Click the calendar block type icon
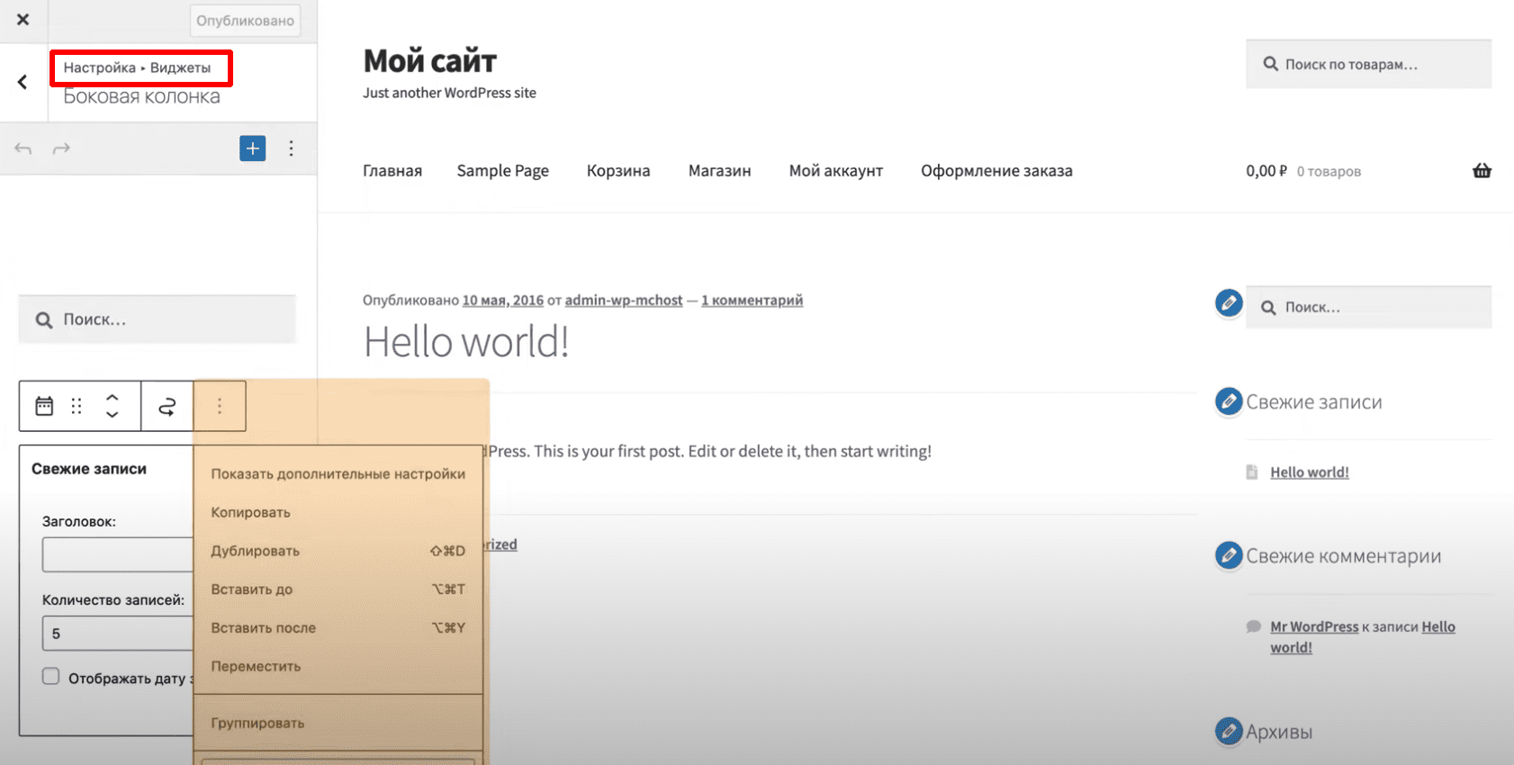This screenshot has width=1514, height=765. tap(44, 406)
